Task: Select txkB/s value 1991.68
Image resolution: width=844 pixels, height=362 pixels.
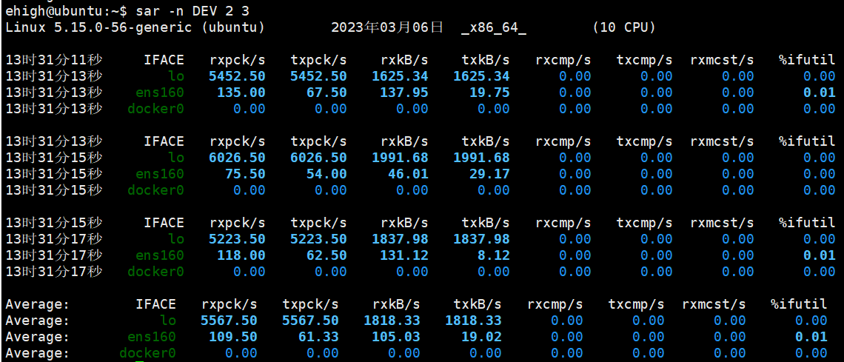Action: pyautogui.click(x=481, y=158)
